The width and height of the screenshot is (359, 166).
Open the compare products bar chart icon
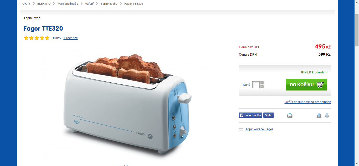click(319, 115)
